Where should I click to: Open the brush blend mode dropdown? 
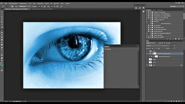(x=25, y=6)
